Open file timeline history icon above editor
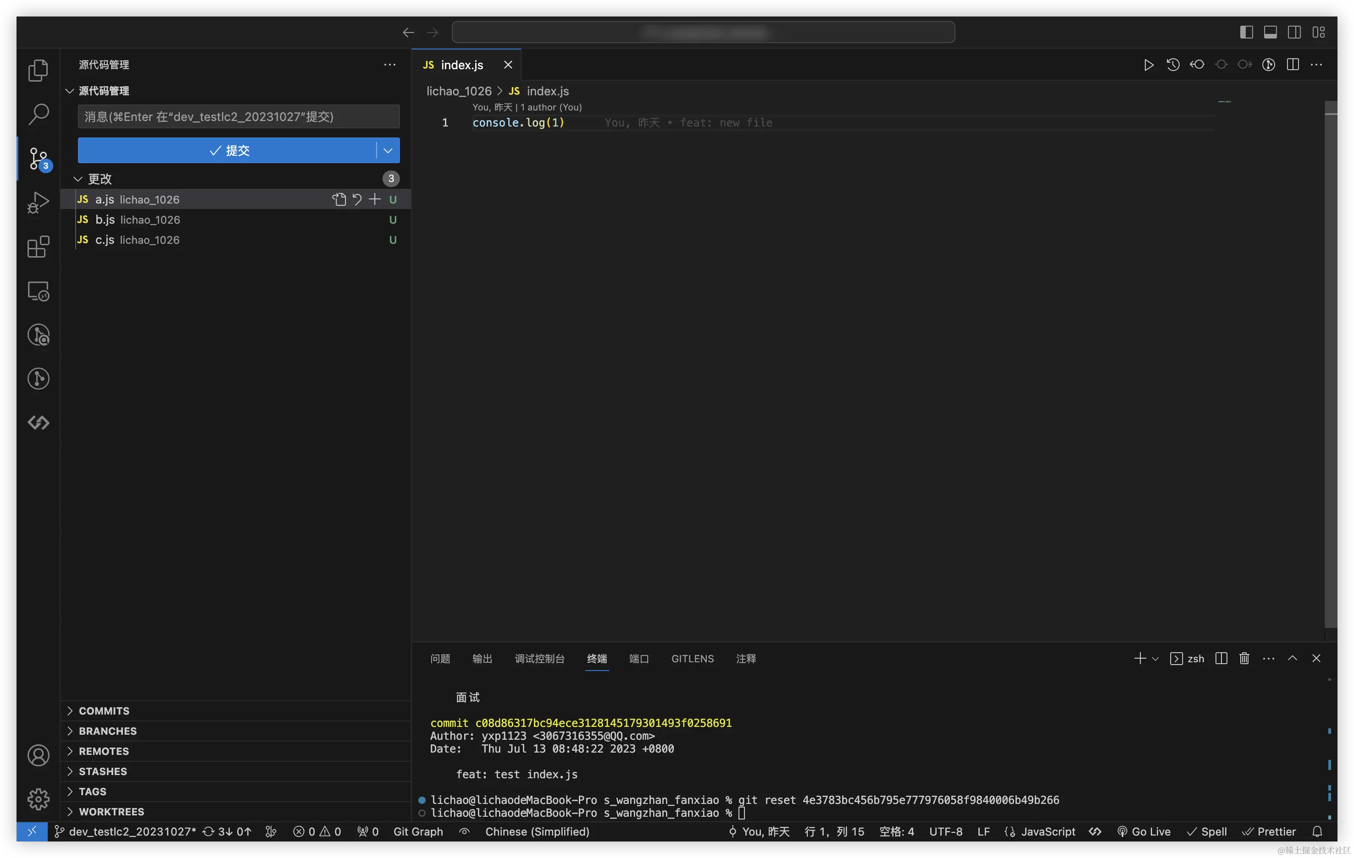This screenshot has height=858, width=1354. click(1172, 64)
